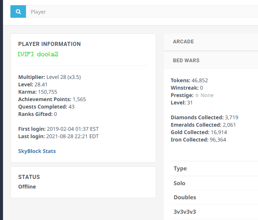Select the Level 28.41 line
Image resolution: width=258 pixels, height=220 pixels.
33,84
